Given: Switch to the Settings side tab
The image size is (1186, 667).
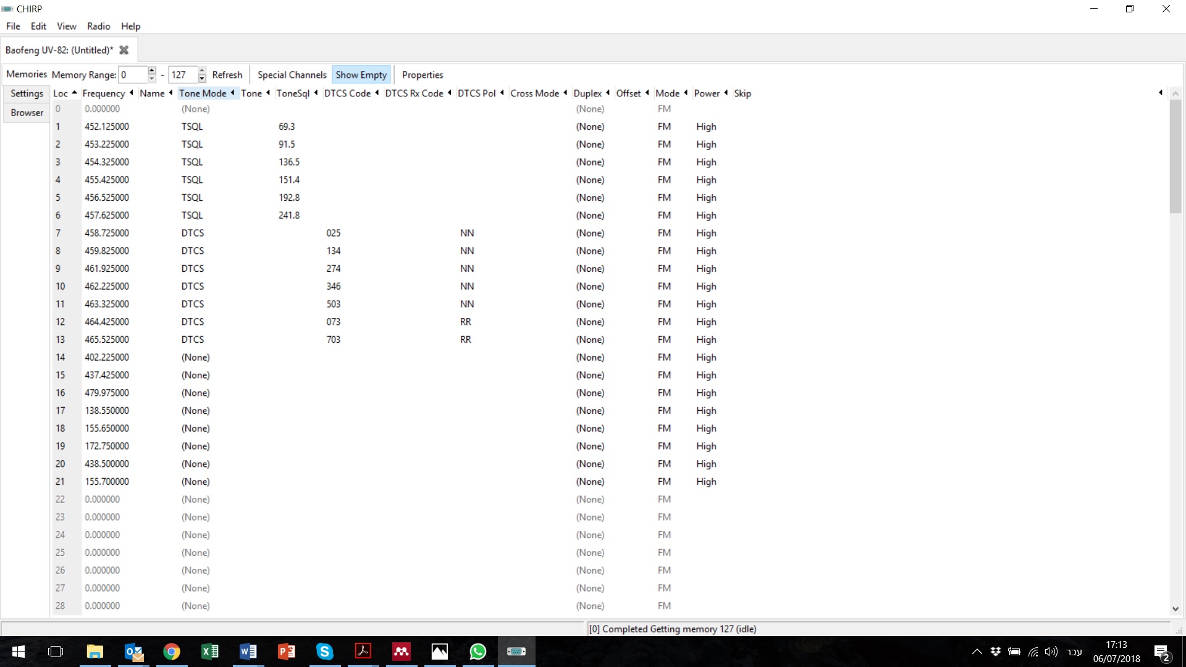Looking at the screenshot, I should pyautogui.click(x=27, y=93).
